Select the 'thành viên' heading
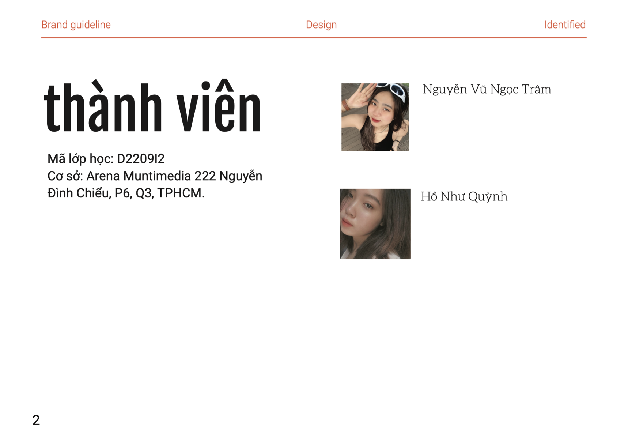This screenshot has width=628, height=448. (152, 106)
